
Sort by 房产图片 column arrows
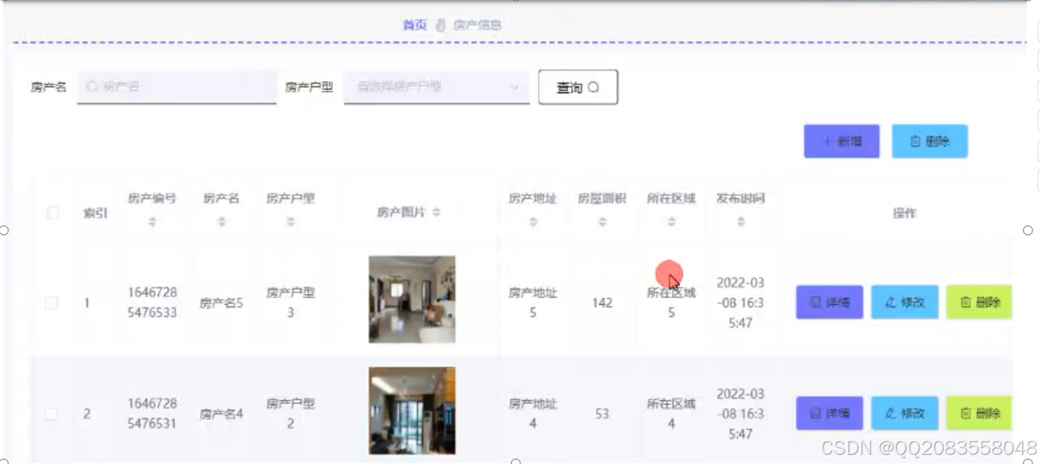point(436,212)
